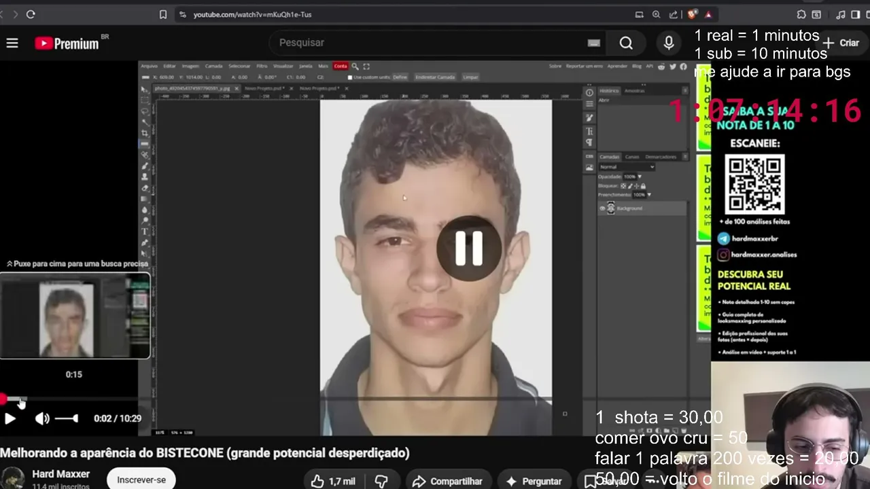
Task: Open the YouTube guide hamburger menu
Action: pyautogui.click(x=12, y=43)
